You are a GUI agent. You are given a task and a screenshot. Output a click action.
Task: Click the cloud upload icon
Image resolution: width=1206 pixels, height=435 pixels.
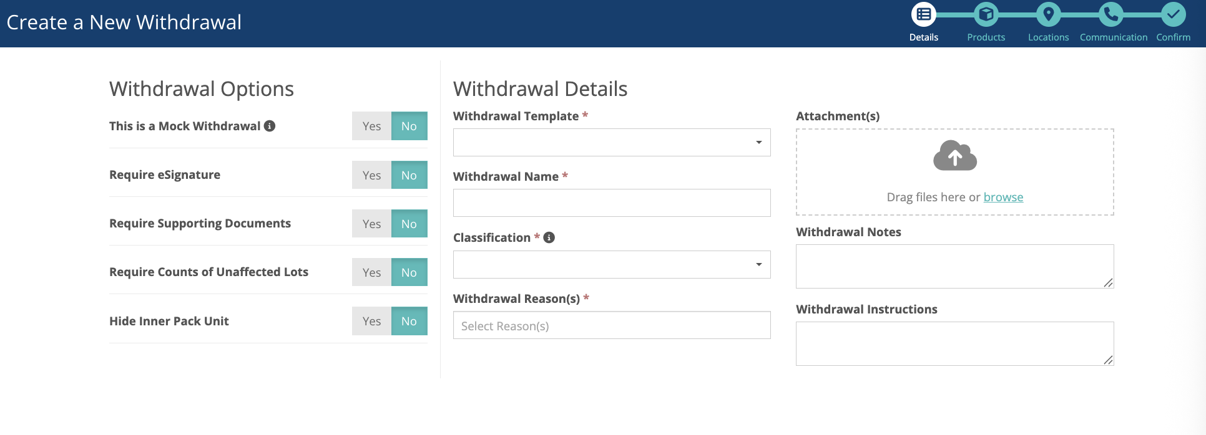pos(955,156)
